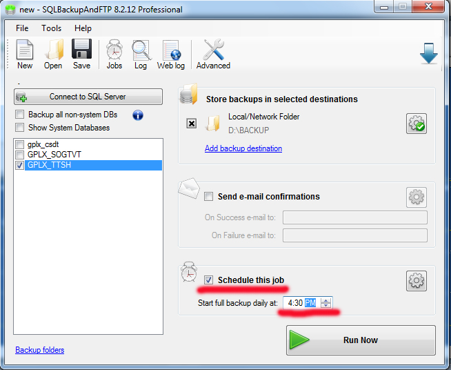Viewport: 451px width, 370px height.
Task: Select the gplx_csdt row text
Action: [43, 144]
